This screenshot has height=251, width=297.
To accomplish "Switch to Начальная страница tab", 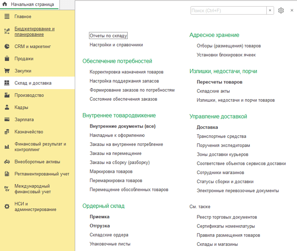I will [32, 5].
